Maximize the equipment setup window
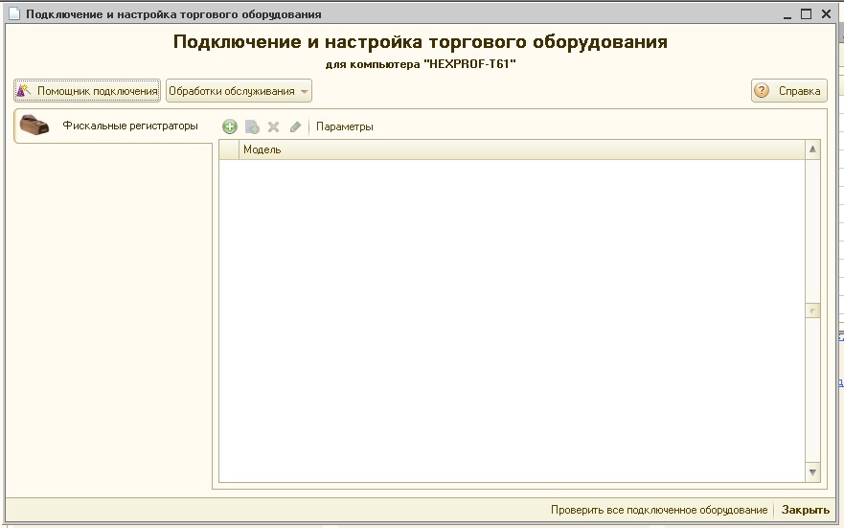Screen dimensions: 844x528 tap(807, 14)
